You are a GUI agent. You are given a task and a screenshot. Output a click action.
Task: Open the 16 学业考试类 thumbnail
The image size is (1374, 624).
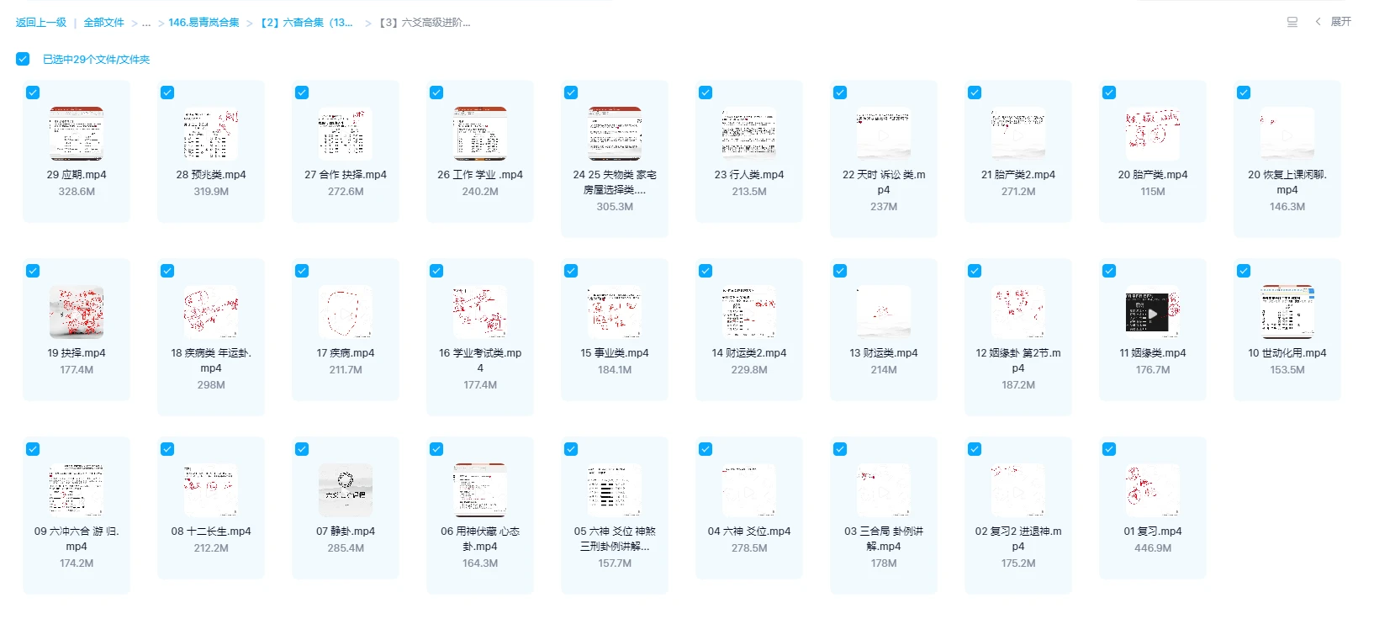click(x=480, y=312)
